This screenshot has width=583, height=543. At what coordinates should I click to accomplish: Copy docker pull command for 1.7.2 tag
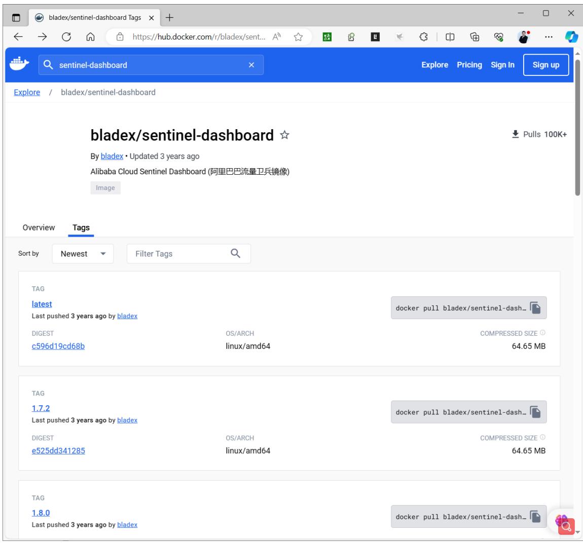tap(535, 412)
